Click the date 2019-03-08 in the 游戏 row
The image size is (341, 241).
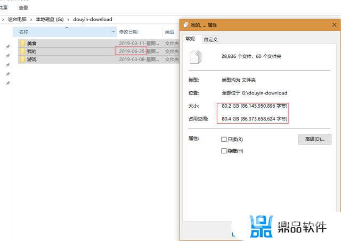pos(132,59)
